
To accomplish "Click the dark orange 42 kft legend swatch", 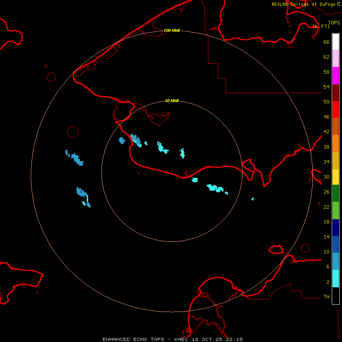I will pos(336,127).
